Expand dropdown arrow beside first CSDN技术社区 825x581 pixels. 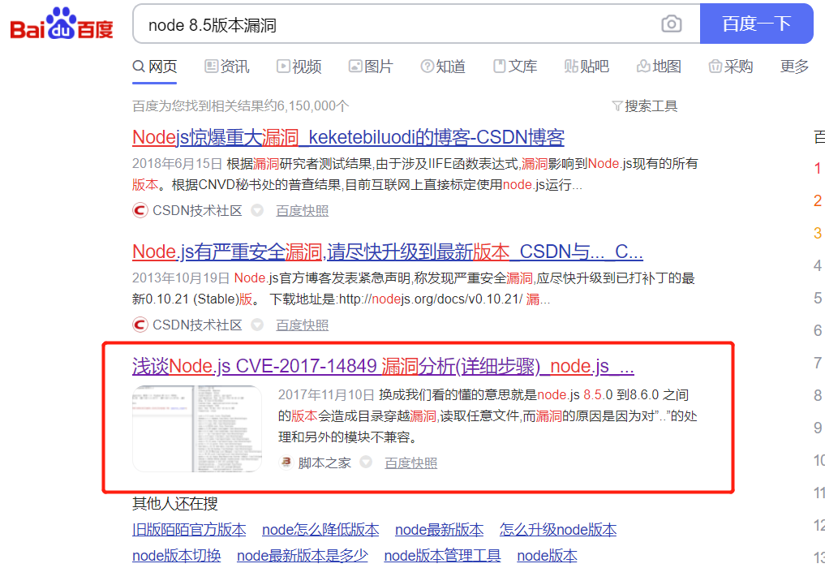[257, 210]
